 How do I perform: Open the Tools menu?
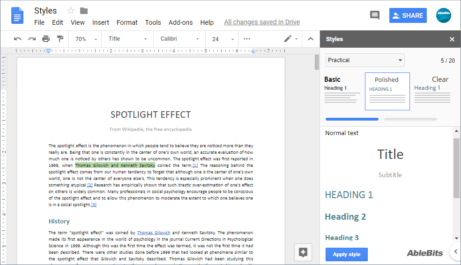point(153,22)
